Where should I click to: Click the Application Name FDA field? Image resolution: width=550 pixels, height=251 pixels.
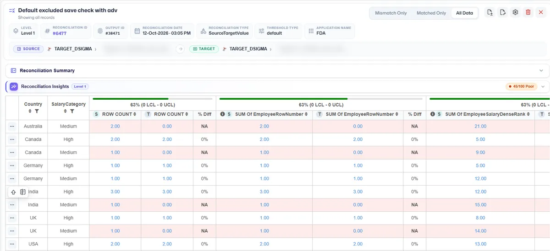330,31
